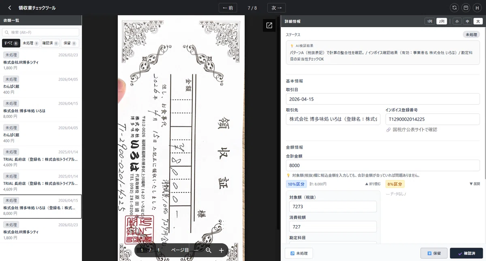Select the 株式会社JR博多シティ entry dated 2026/02/23 at the top of the list
Viewport: 486px width, 261px height.
(41, 61)
